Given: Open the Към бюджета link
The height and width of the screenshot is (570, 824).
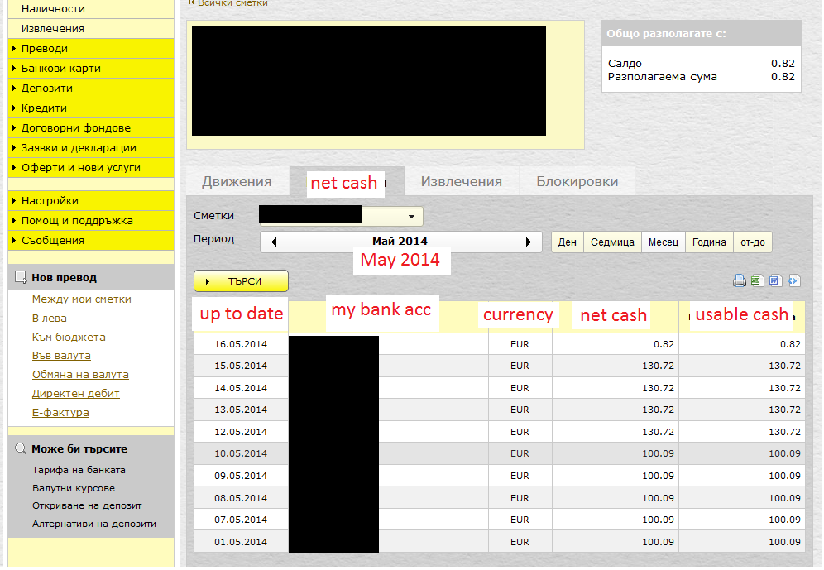Looking at the screenshot, I should point(69,338).
